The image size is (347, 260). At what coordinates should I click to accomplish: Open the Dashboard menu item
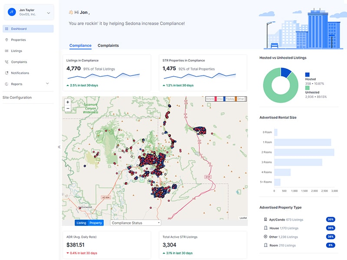28,29
